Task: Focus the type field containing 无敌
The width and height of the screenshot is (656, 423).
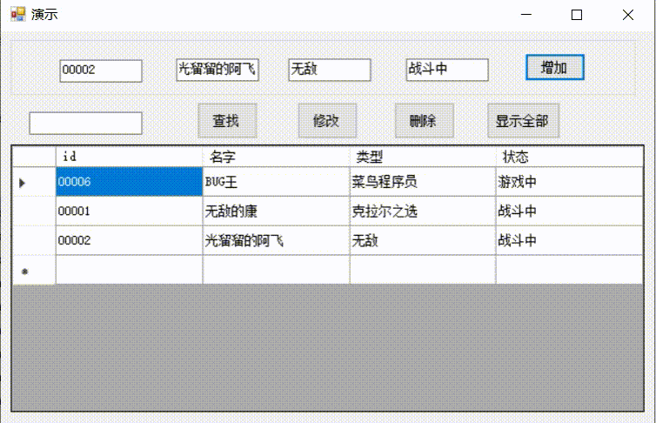Action: click(329, 70)
